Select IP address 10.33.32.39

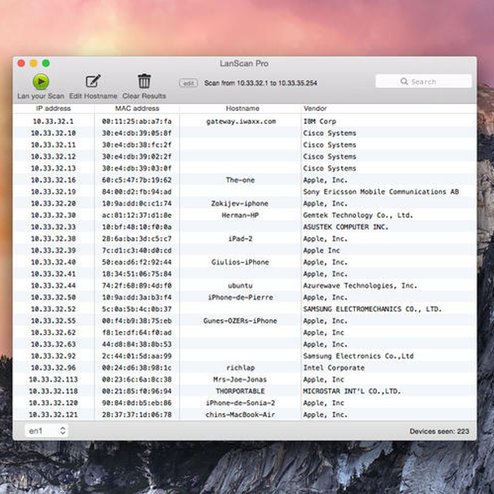click(x=53, y=251)
